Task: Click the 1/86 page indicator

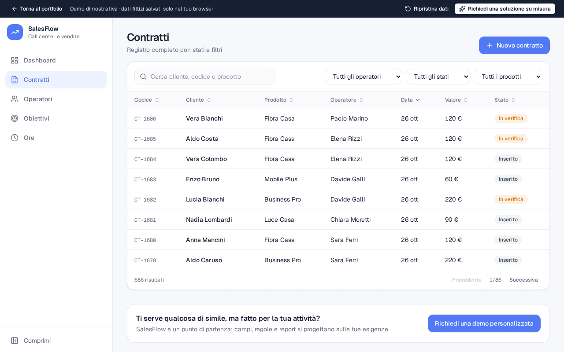Action: pyautogui.click(x=495, y=280)
